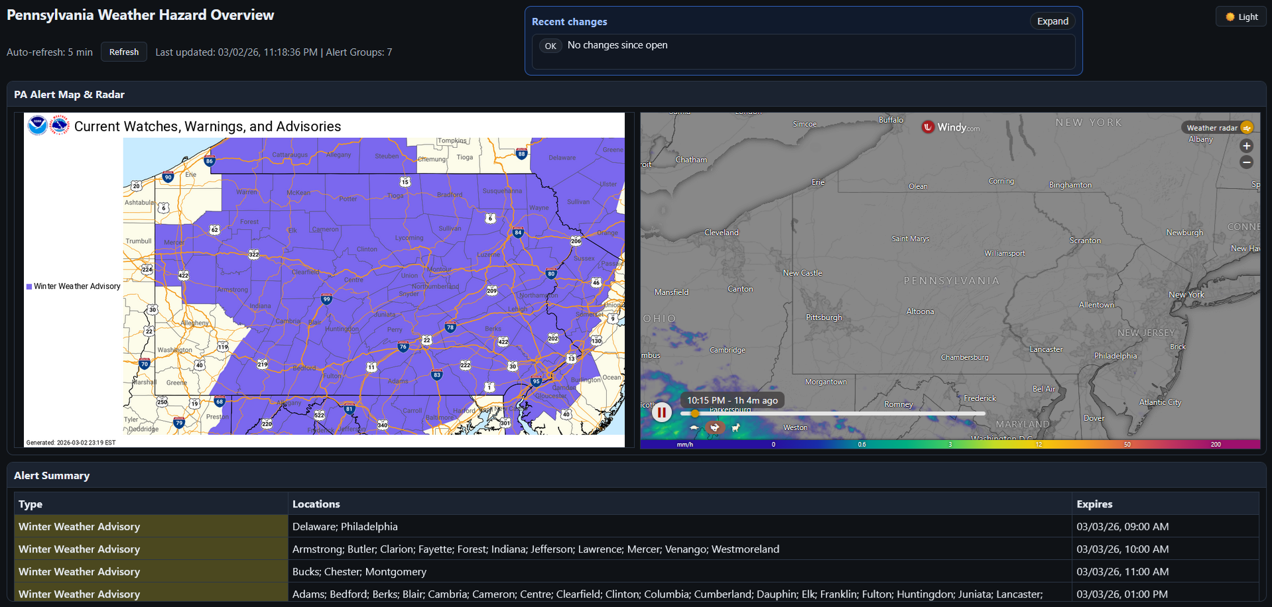Click the Refresh button

pos(124,52)
